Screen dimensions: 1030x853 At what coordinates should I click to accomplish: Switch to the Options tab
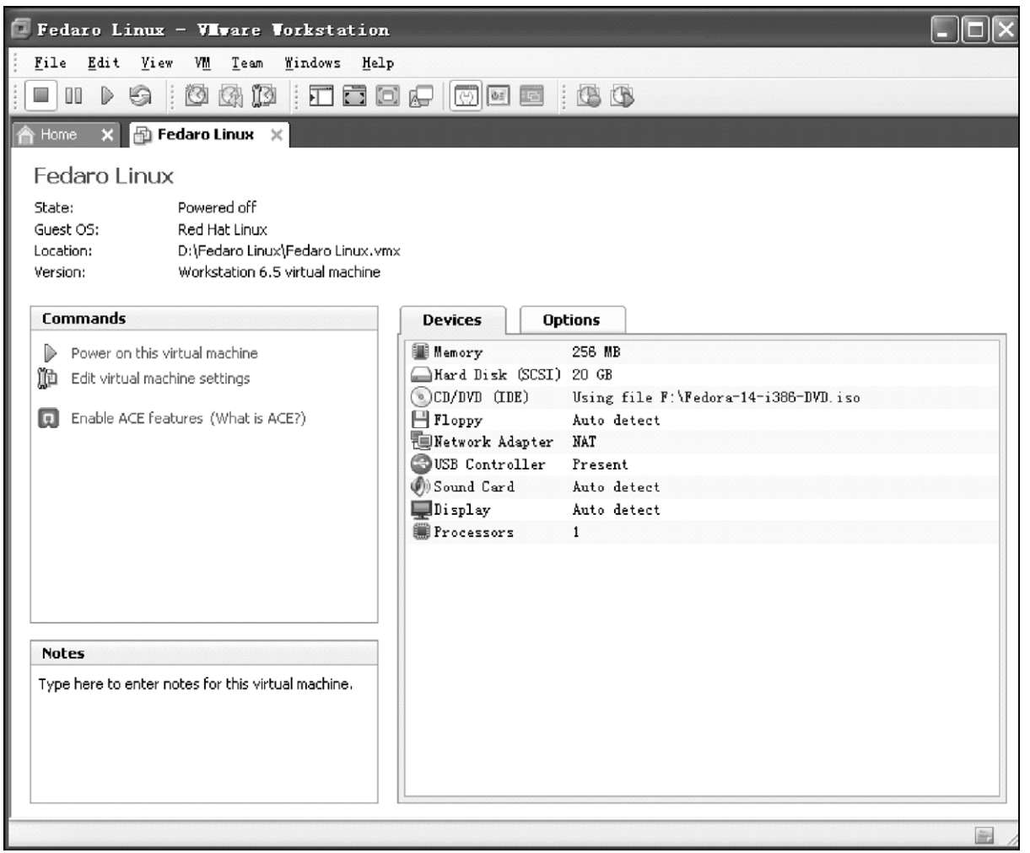point(571,320)
